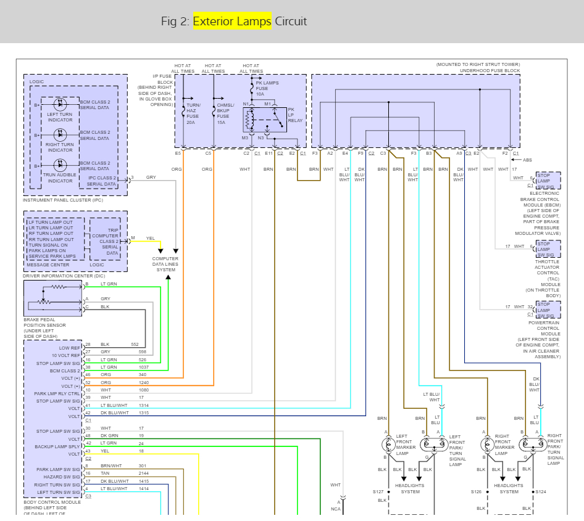Click the Turn/Haz Fuse 20A label
The height and width of the screenshot is (521, 584).
[x=193, y=113]
